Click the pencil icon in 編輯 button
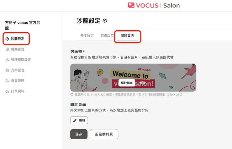The width and height of the screenshot is (232, 149). [75, 120]
